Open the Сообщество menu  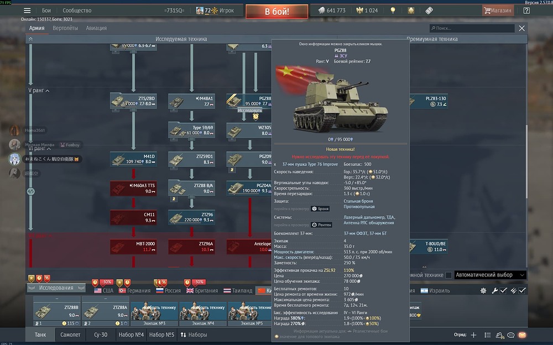(x=77, y=11)
